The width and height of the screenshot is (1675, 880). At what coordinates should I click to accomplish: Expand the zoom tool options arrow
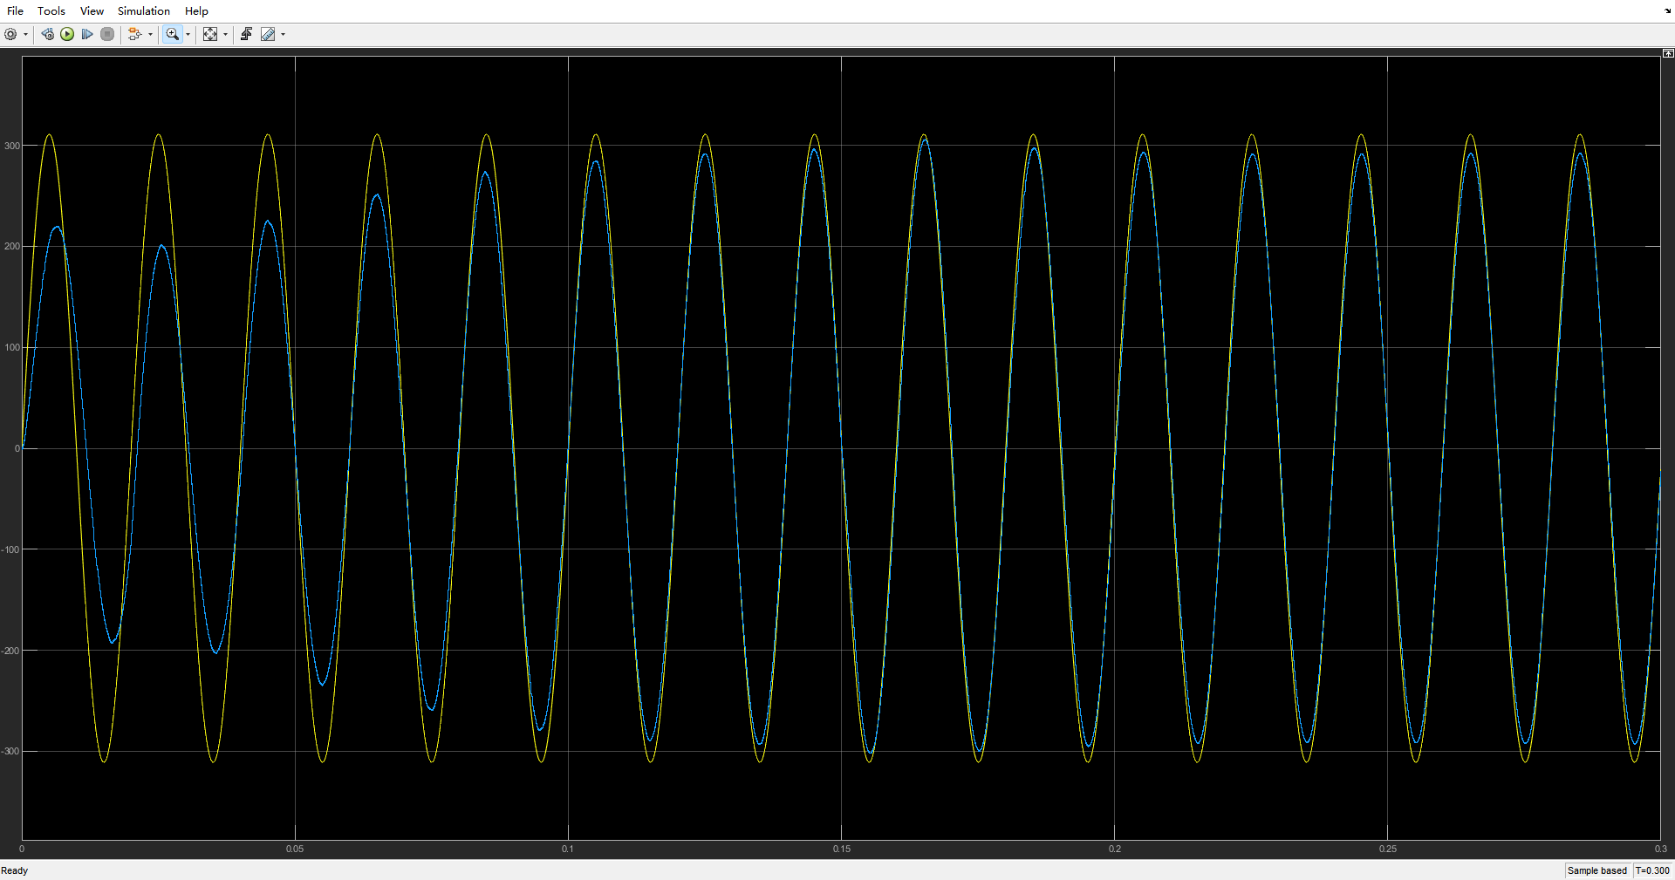(x=188, y=35)
